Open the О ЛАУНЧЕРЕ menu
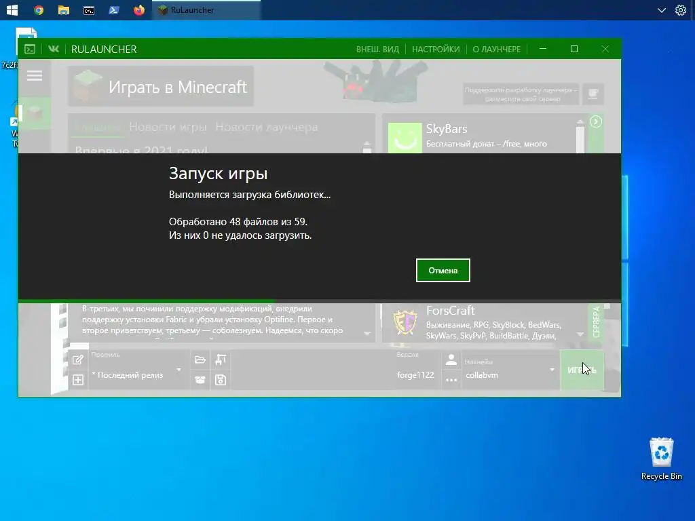Screen dimensions: 695x521 click(496, 49)
